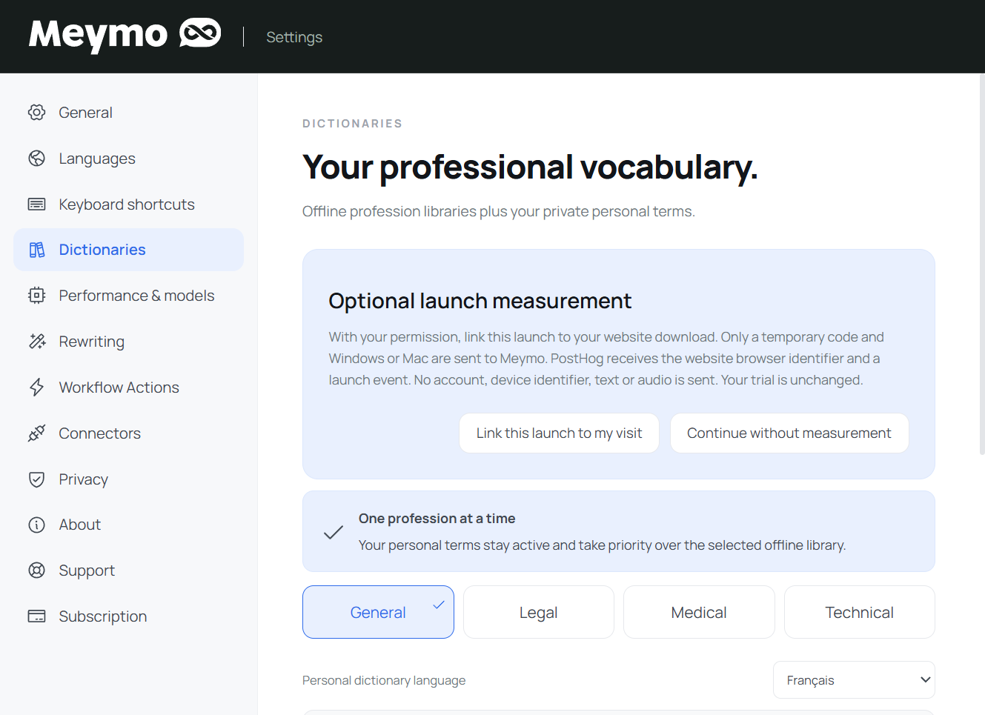Viewport: 985px width, 715px height.
Task: Click the Privacy shield icon
Action: 36,479
